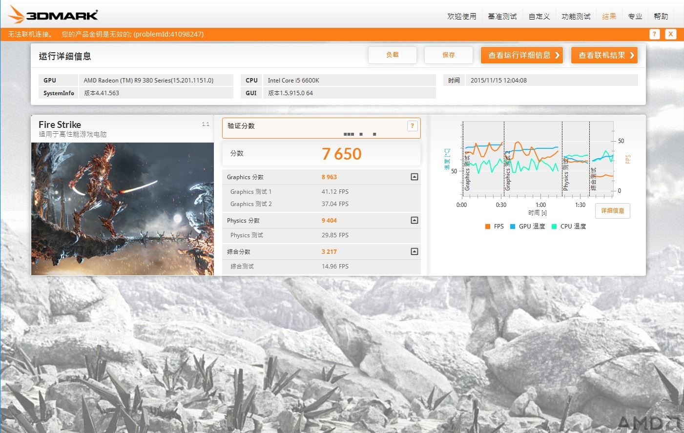
Task: Open the 帮助 tab
Action: click(x=661, y=16)
